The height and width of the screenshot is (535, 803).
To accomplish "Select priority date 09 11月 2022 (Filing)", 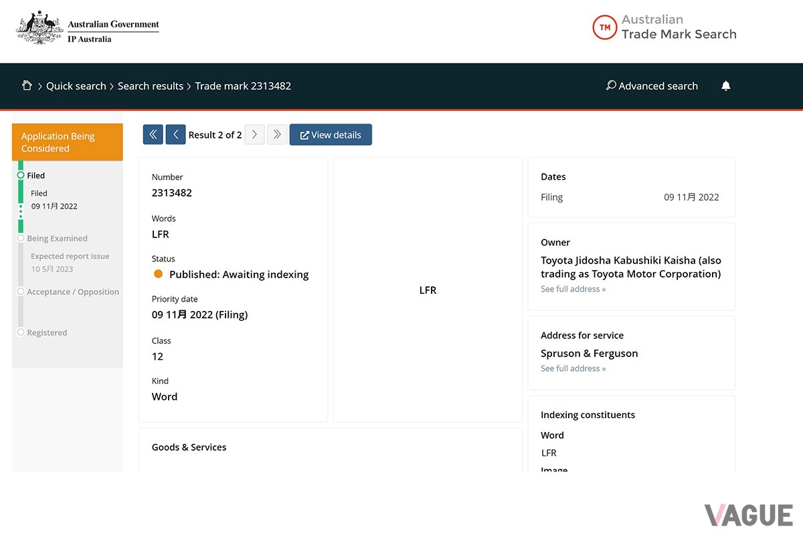I will click(x=200, y=314).
